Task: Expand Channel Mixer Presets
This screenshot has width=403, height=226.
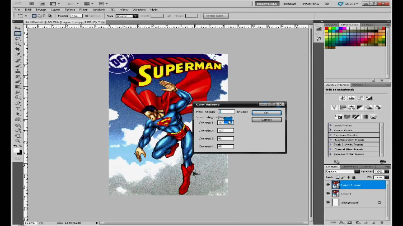Action: (331, 149)
